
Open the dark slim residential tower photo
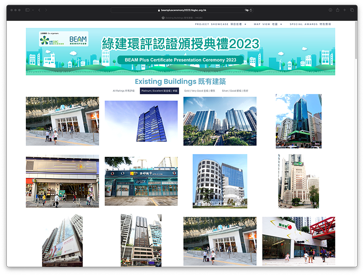pos(141,240)
